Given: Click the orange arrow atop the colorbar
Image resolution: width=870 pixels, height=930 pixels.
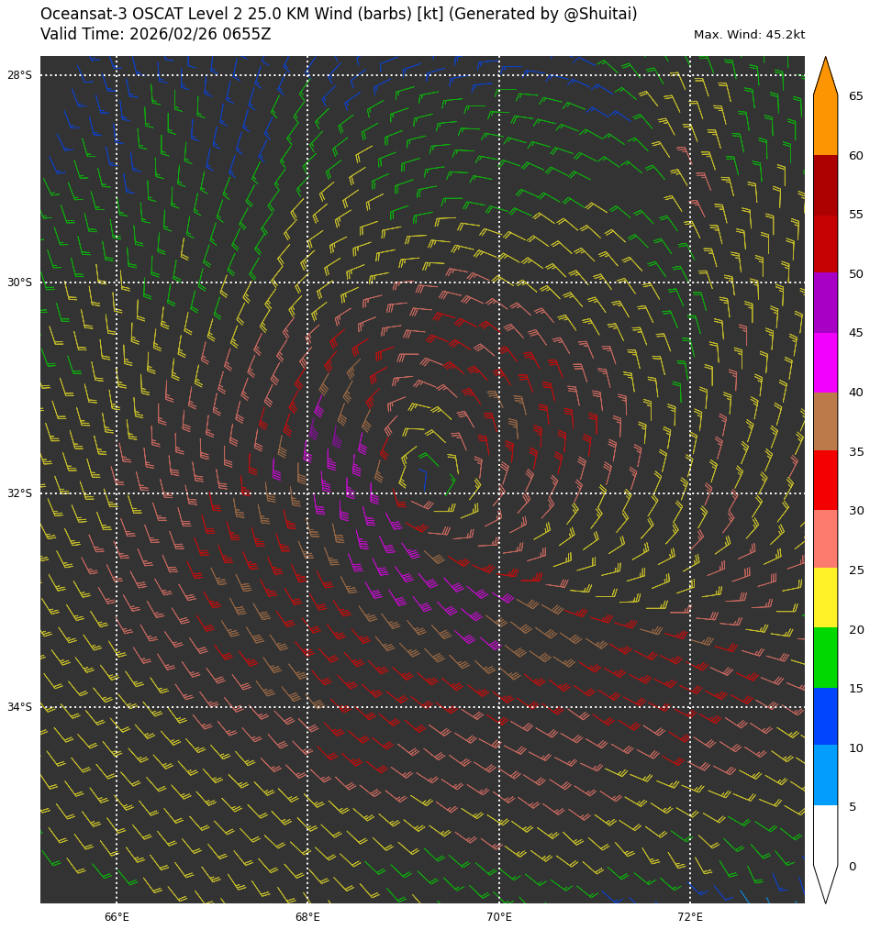Looking at the screenshot, I should coord(825,78).
